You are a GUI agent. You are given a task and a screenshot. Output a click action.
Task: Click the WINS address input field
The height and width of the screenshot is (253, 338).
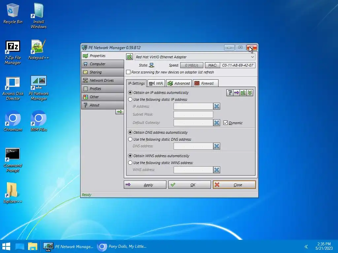(x=193, y=170)
